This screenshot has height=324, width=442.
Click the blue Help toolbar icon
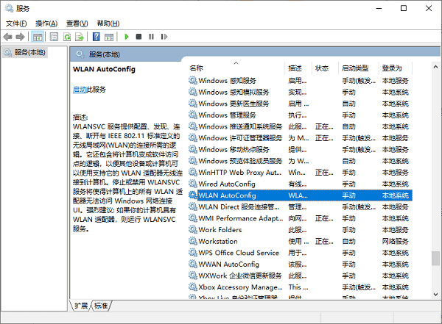(96, 36)
